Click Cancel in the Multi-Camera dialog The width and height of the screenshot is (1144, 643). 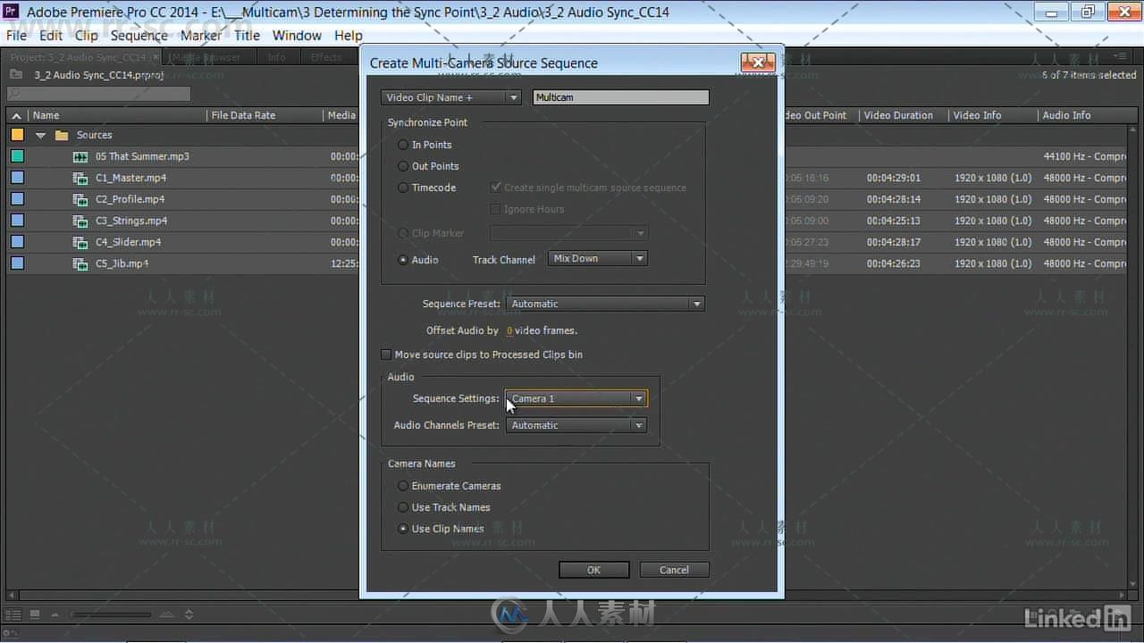click(674, 570)
